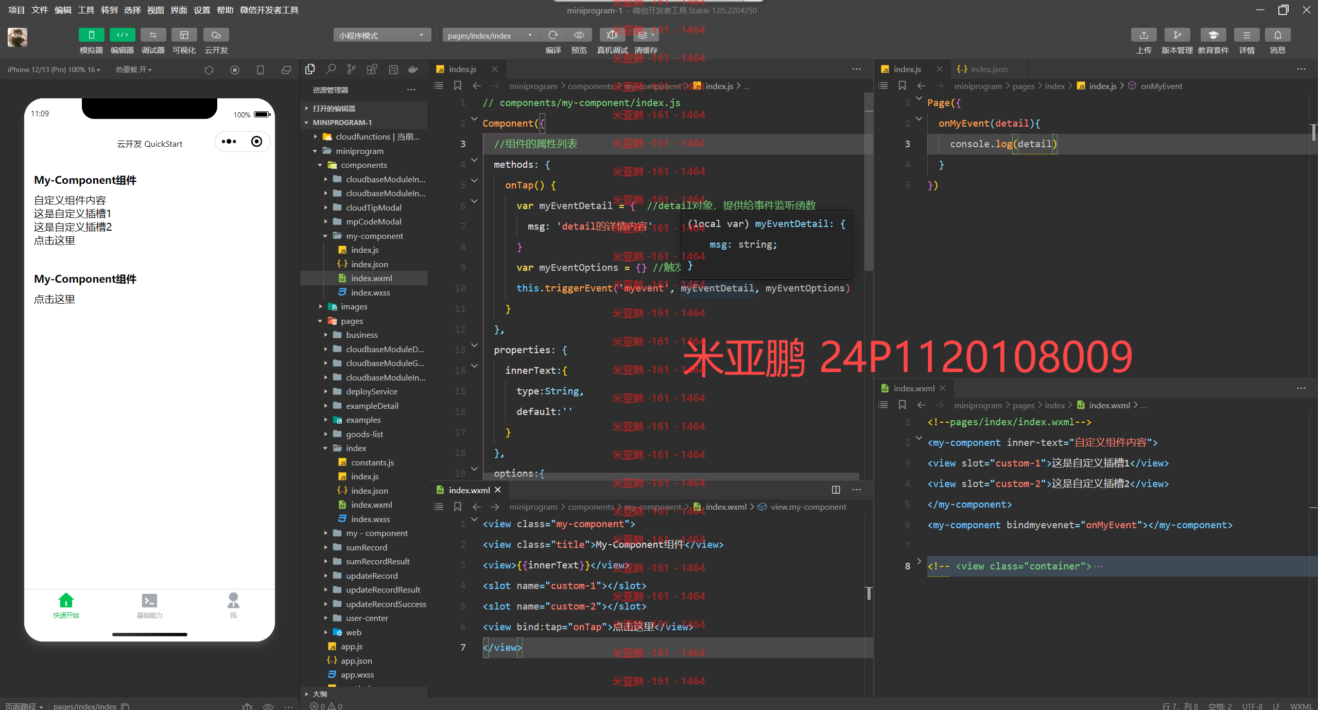Viewport: 1318px width, 710px height.
Task: Toggle the simulator panel button
Action: 91,35
